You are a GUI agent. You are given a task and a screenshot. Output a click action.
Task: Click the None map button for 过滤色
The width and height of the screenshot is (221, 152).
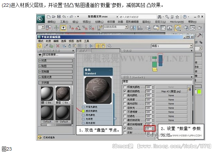pyautogui.click(x=171, y=116)
